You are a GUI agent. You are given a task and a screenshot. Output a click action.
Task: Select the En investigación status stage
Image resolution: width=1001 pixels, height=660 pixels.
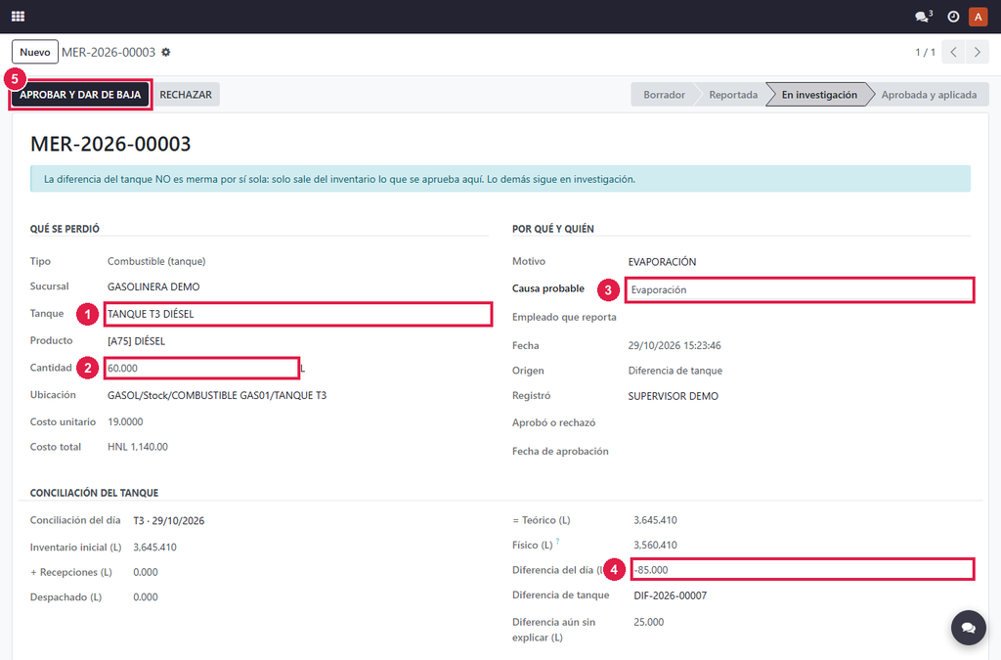(819, 95)
